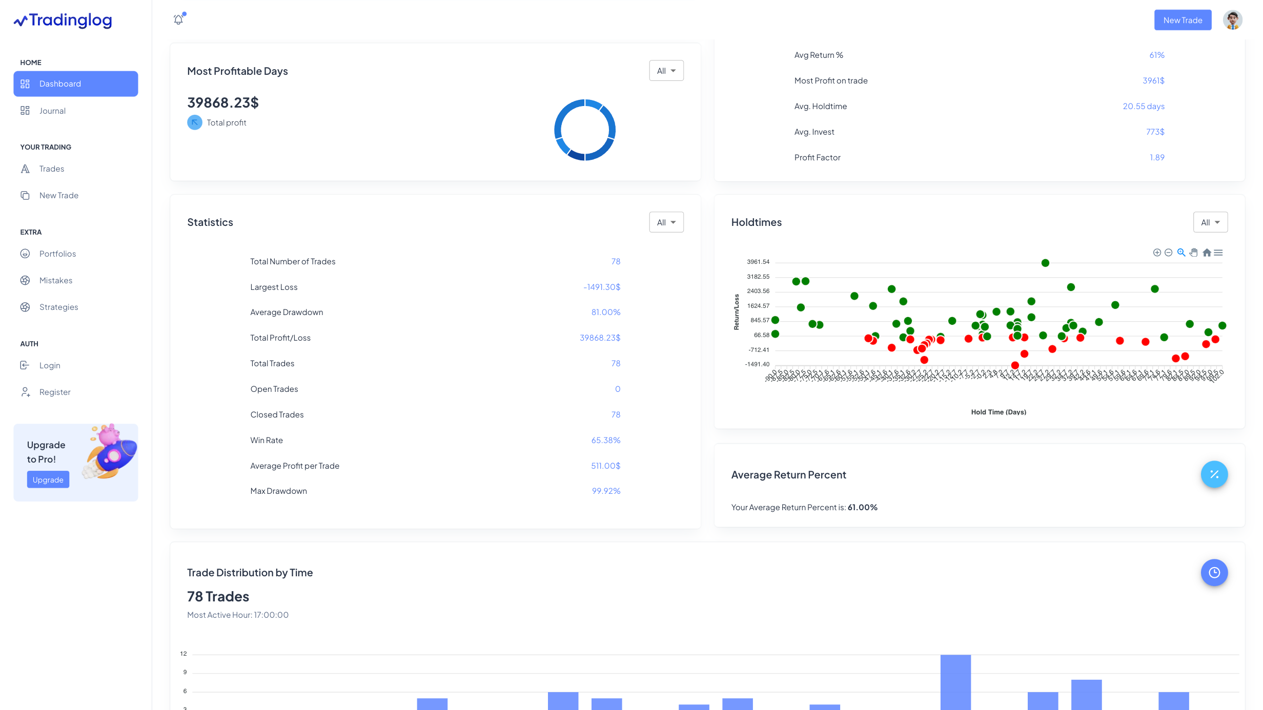This screenshot has height=710, width=1263.
Task: Click the Register user-plus icon
Action: [25, 392]
